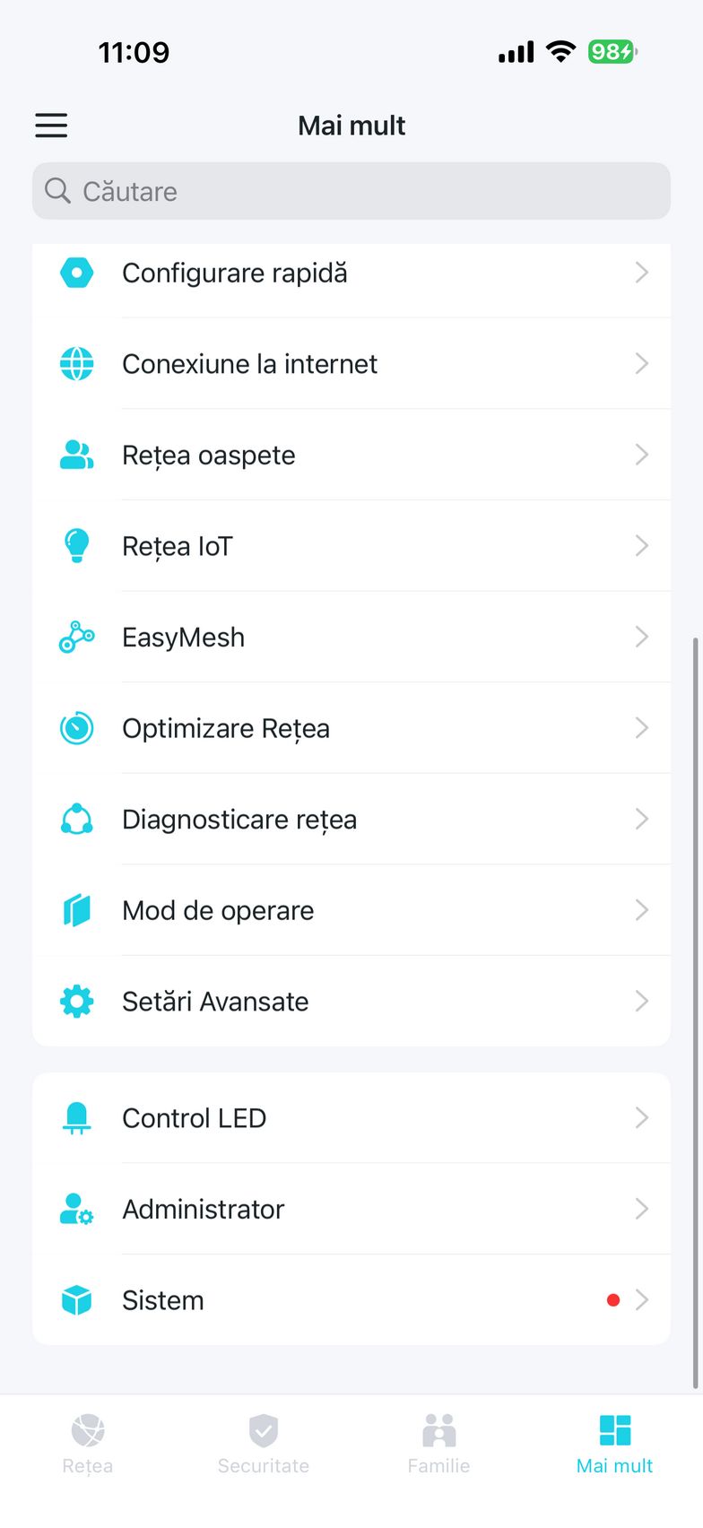Tap the Sistem cube icon

tap(77, 1300)
